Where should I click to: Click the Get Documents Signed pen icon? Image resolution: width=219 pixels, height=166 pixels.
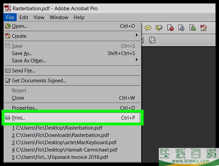(8, 80)
